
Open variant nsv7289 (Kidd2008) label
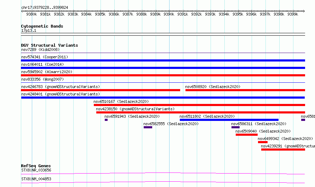tap(40, 49)
